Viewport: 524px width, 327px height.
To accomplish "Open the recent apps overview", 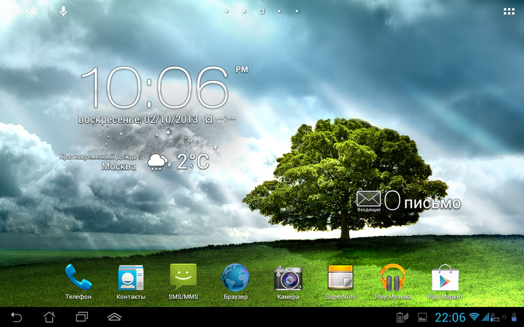I will [x=82, y=317].
